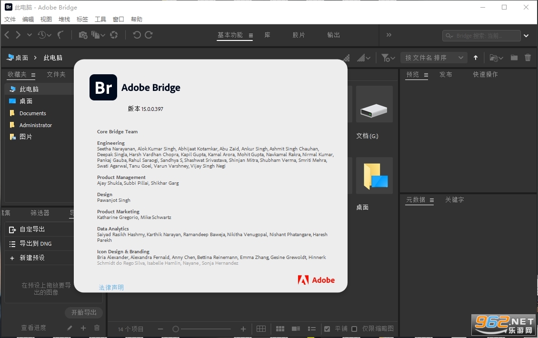Open the 按文件名排序 sort dropdown
Viewport: 538px width, 338px height.
click(x=434, y=58)
